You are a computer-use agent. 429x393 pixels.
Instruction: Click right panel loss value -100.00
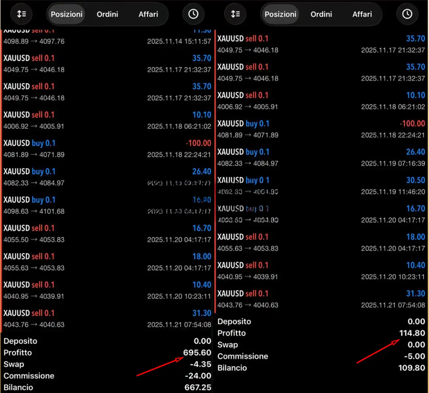(x=412, y=123)
